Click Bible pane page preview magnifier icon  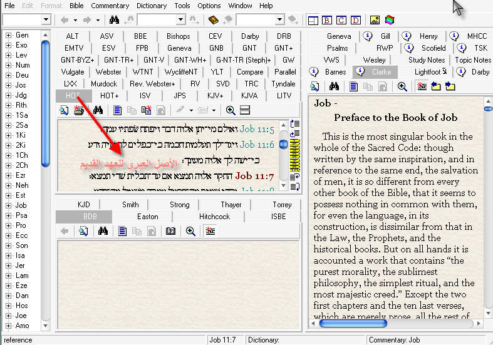click(x=64, y=110)
